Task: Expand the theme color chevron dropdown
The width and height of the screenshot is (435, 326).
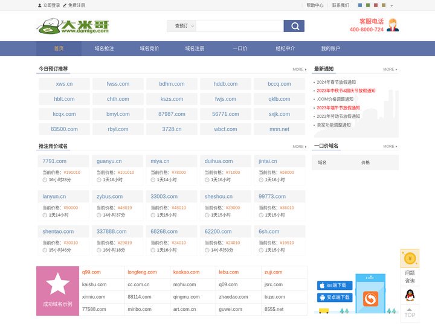Action: pyautogui.click(x=391, y=5)
